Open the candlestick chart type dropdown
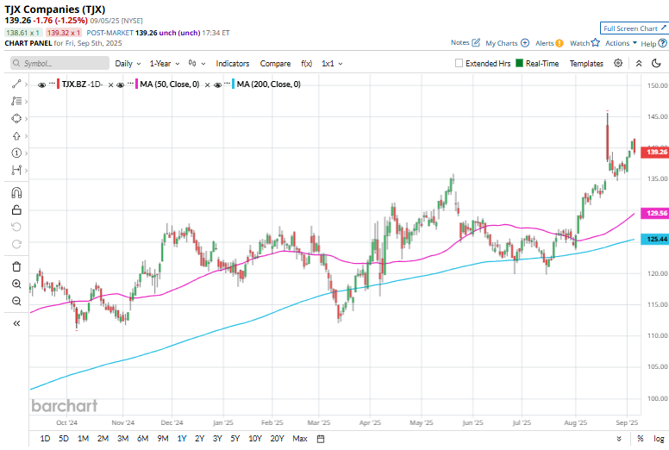The width and height of the screenshot is (669, 450). (197, 64)
